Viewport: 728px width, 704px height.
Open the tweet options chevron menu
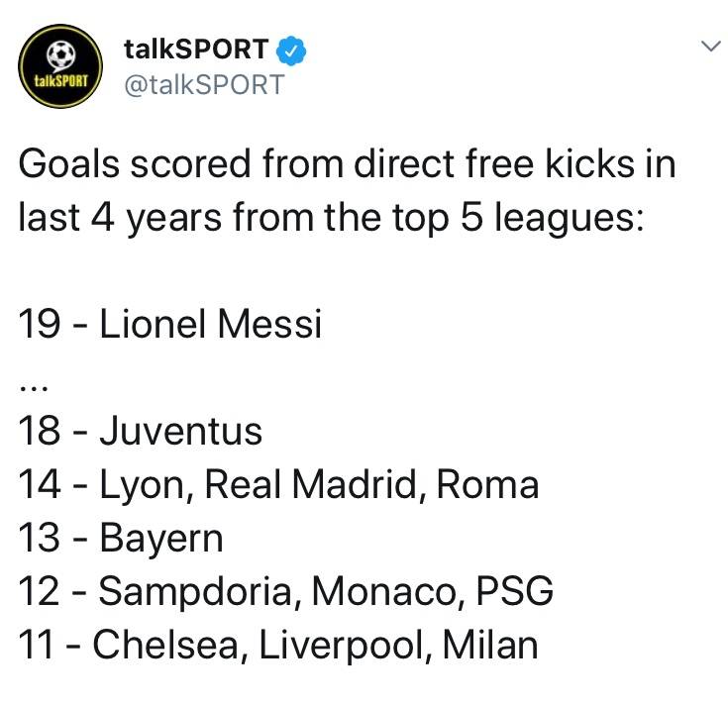[710, 47]
